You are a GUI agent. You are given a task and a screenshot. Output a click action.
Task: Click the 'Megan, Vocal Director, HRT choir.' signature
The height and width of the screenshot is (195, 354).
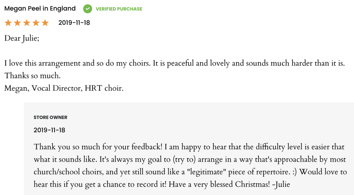click(x=64, y=88)
